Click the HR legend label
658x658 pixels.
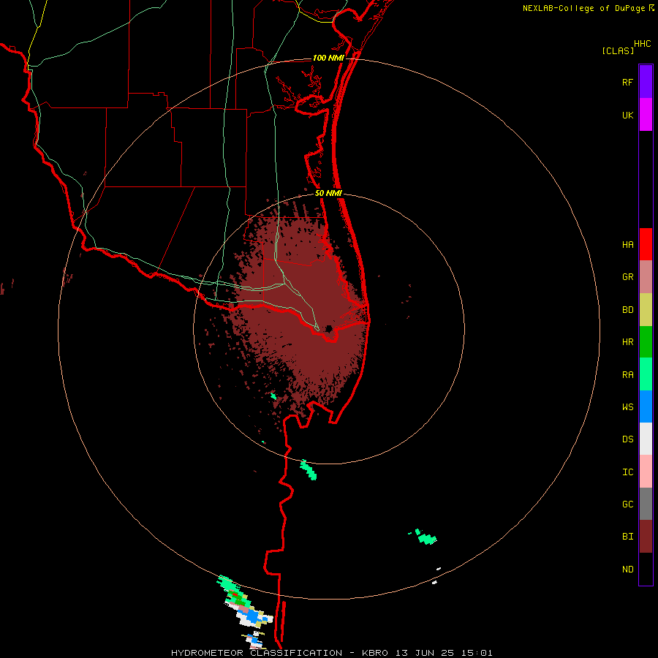[x=627, y=342]
